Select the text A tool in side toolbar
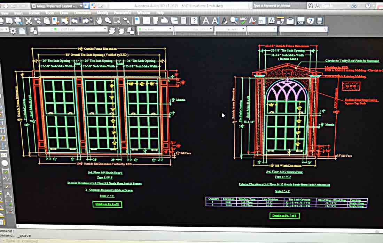 (x=8, y=194)
